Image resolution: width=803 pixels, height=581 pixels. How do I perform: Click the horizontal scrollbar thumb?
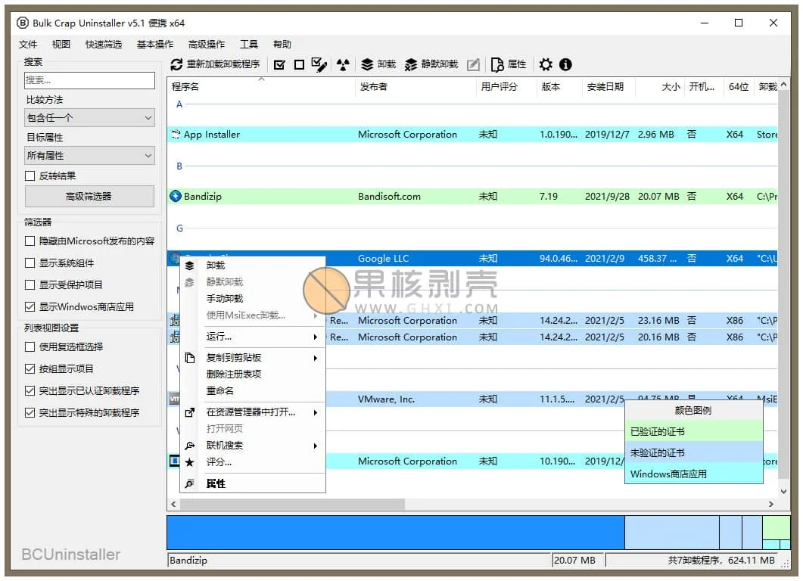pos(292,505)
